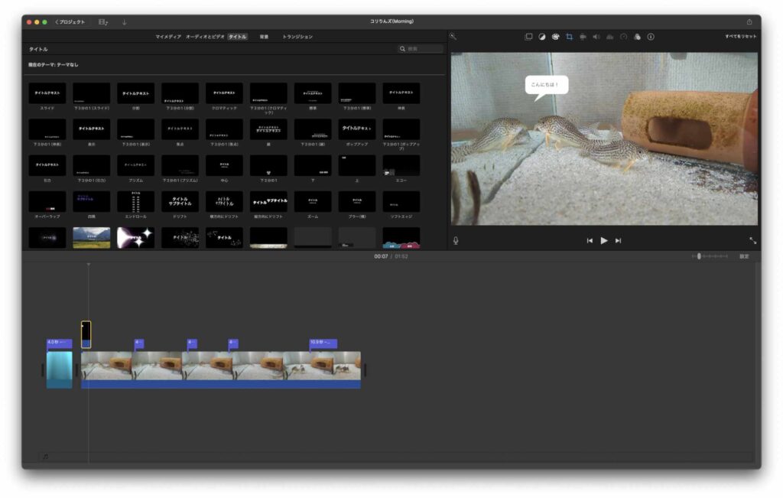This screenshot has height=498, width=783.
Task: Open the clip info inspector icon
Action: click(651, 37)
